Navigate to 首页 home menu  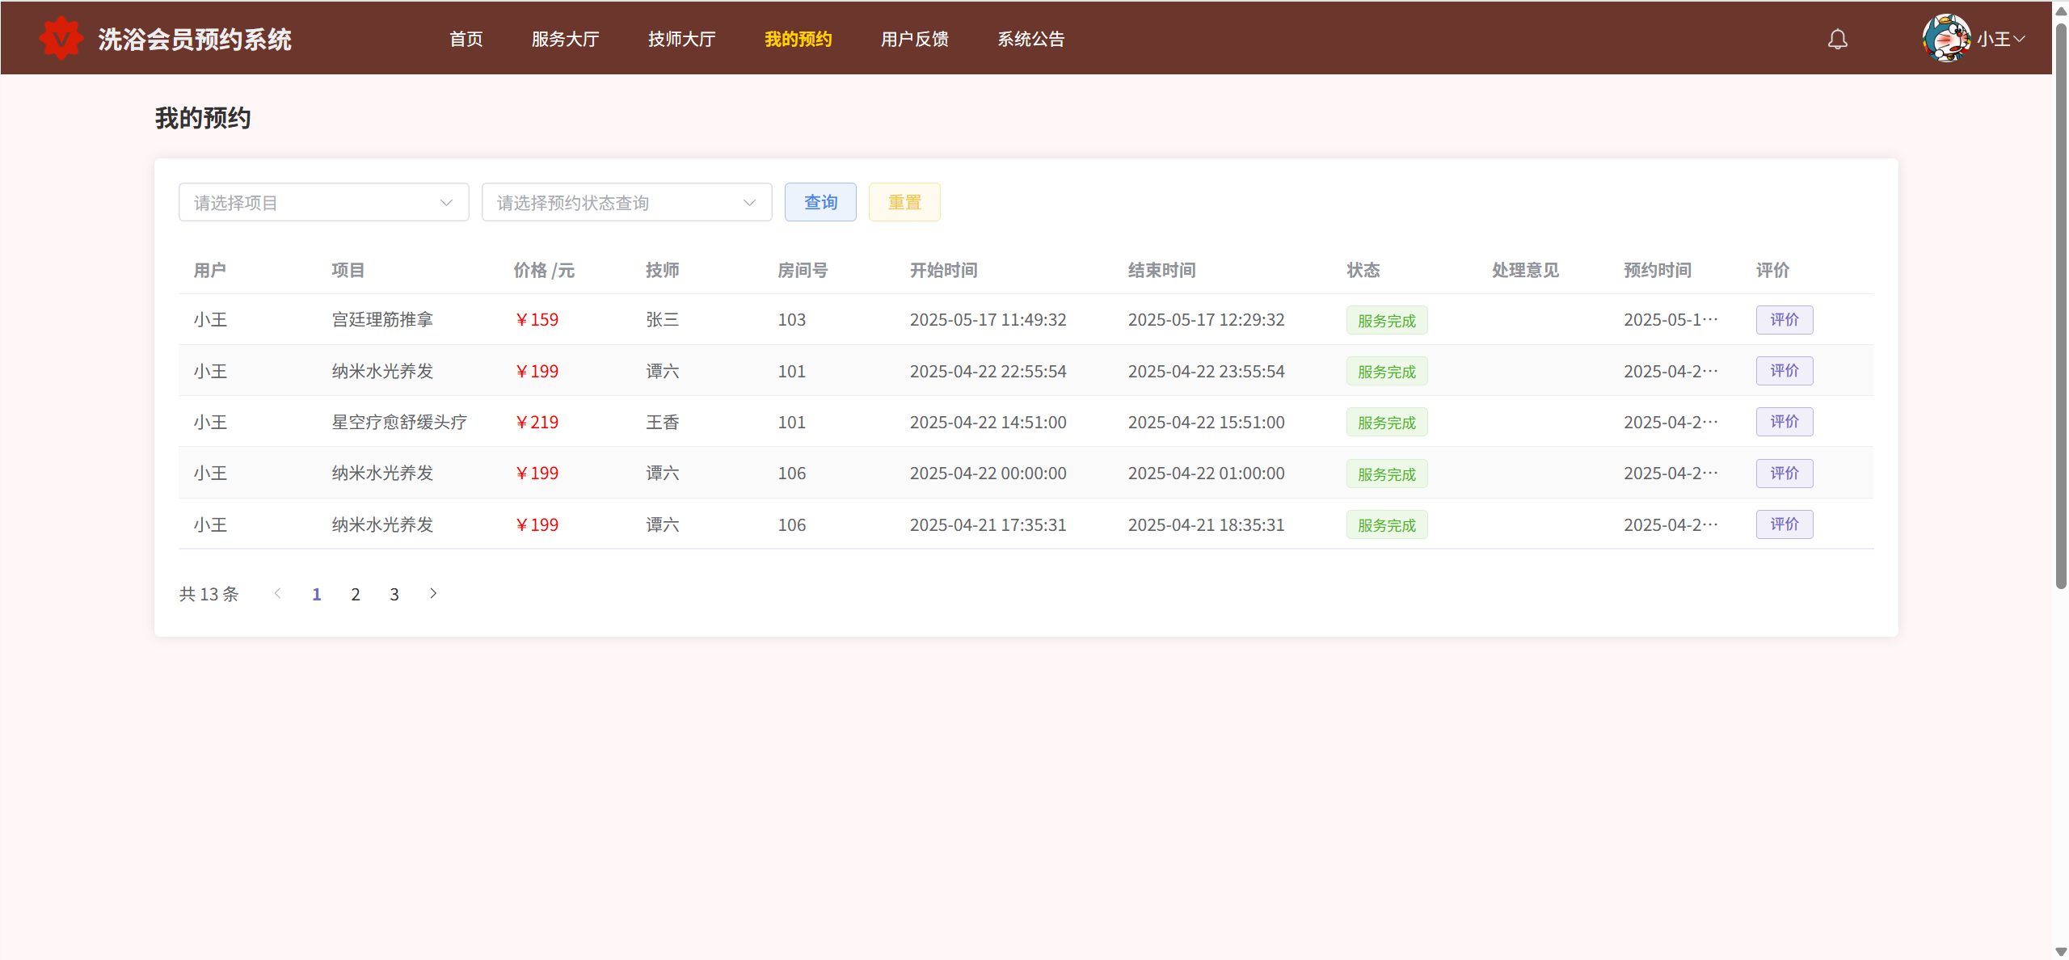click(x=466, y=39)
